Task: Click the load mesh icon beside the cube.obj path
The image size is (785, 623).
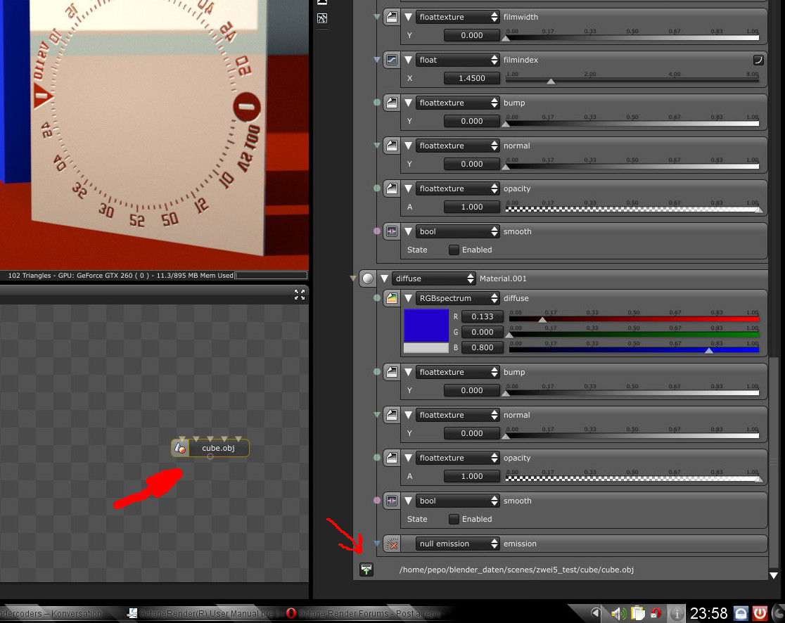Action: [366, 570]
